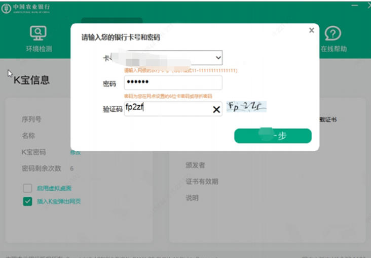371x258 pixels.
Task: Select the 序列号 label
Action: point(31,119)
